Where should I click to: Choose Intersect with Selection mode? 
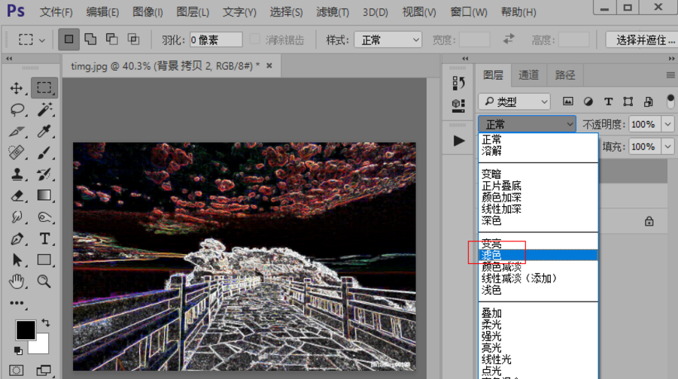[x=134, y=39]
